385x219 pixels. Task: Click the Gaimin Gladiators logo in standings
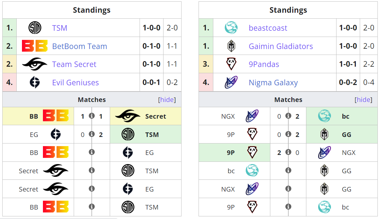(231, 46)
